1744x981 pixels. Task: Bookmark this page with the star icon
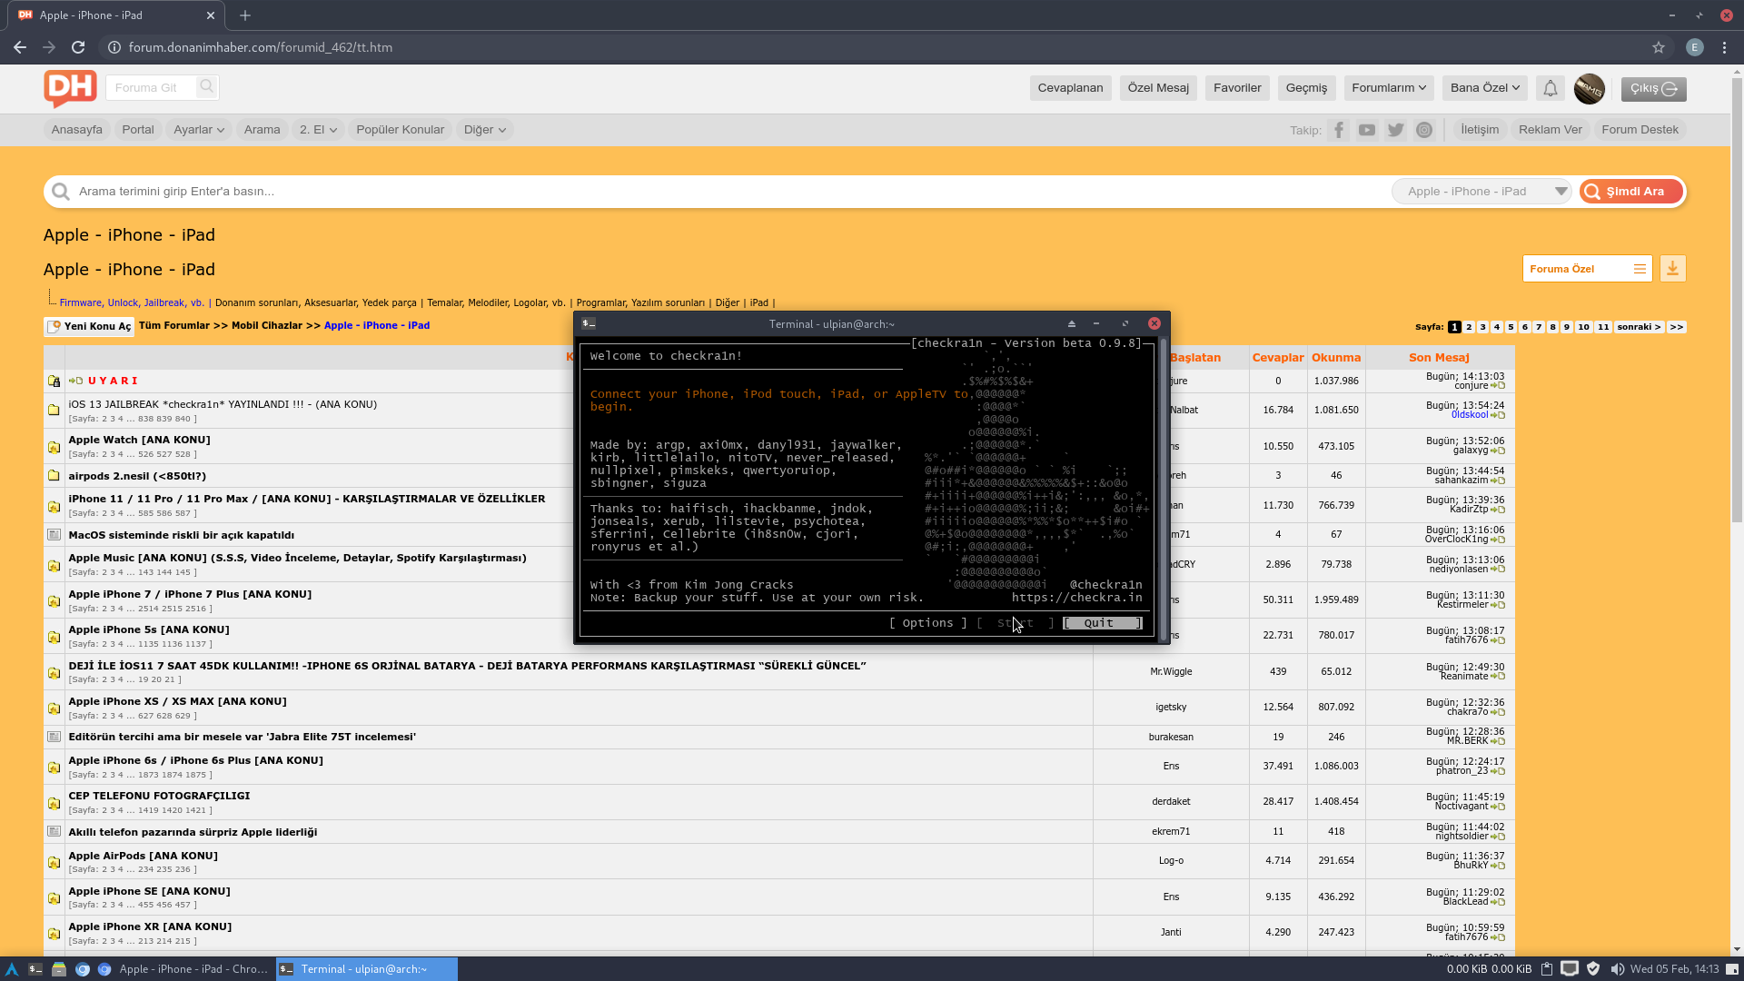coord(1659,47)
